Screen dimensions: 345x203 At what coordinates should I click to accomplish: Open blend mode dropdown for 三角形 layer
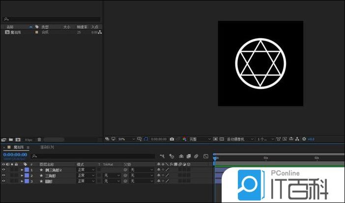(x=86, y=176)
